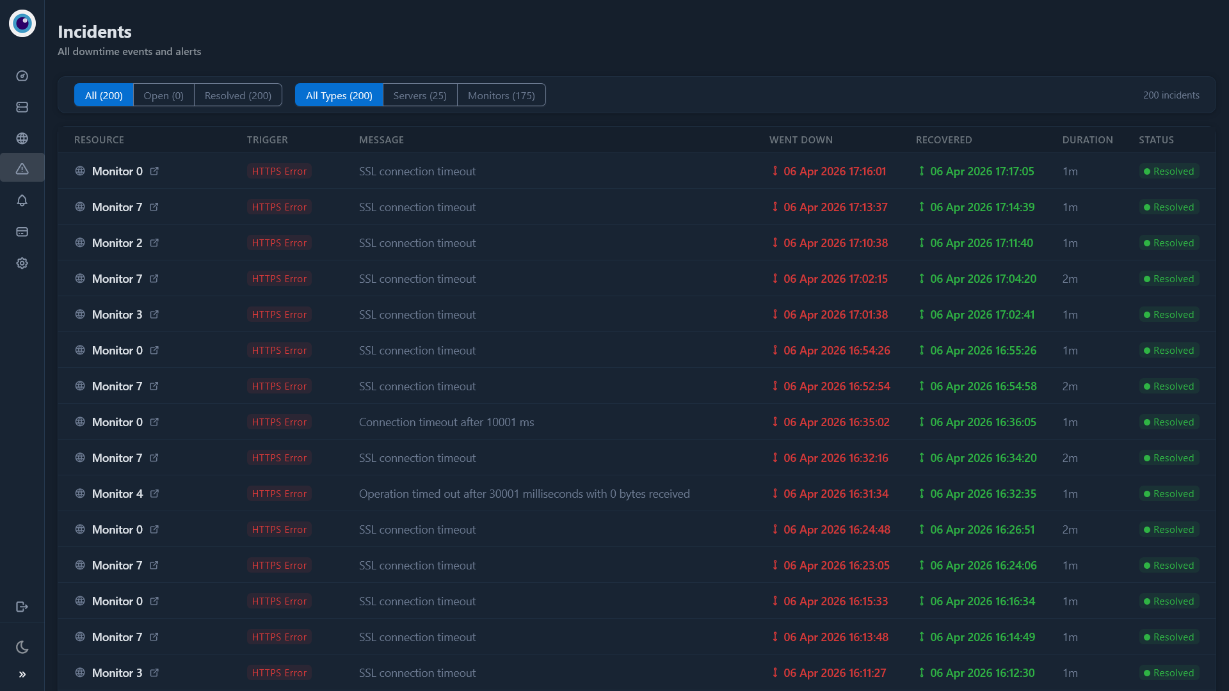The width and height of the screenshot is (1229, 691).
Task: Click the incidents warning triangle sidebar icon
Action: pos(22,169)
